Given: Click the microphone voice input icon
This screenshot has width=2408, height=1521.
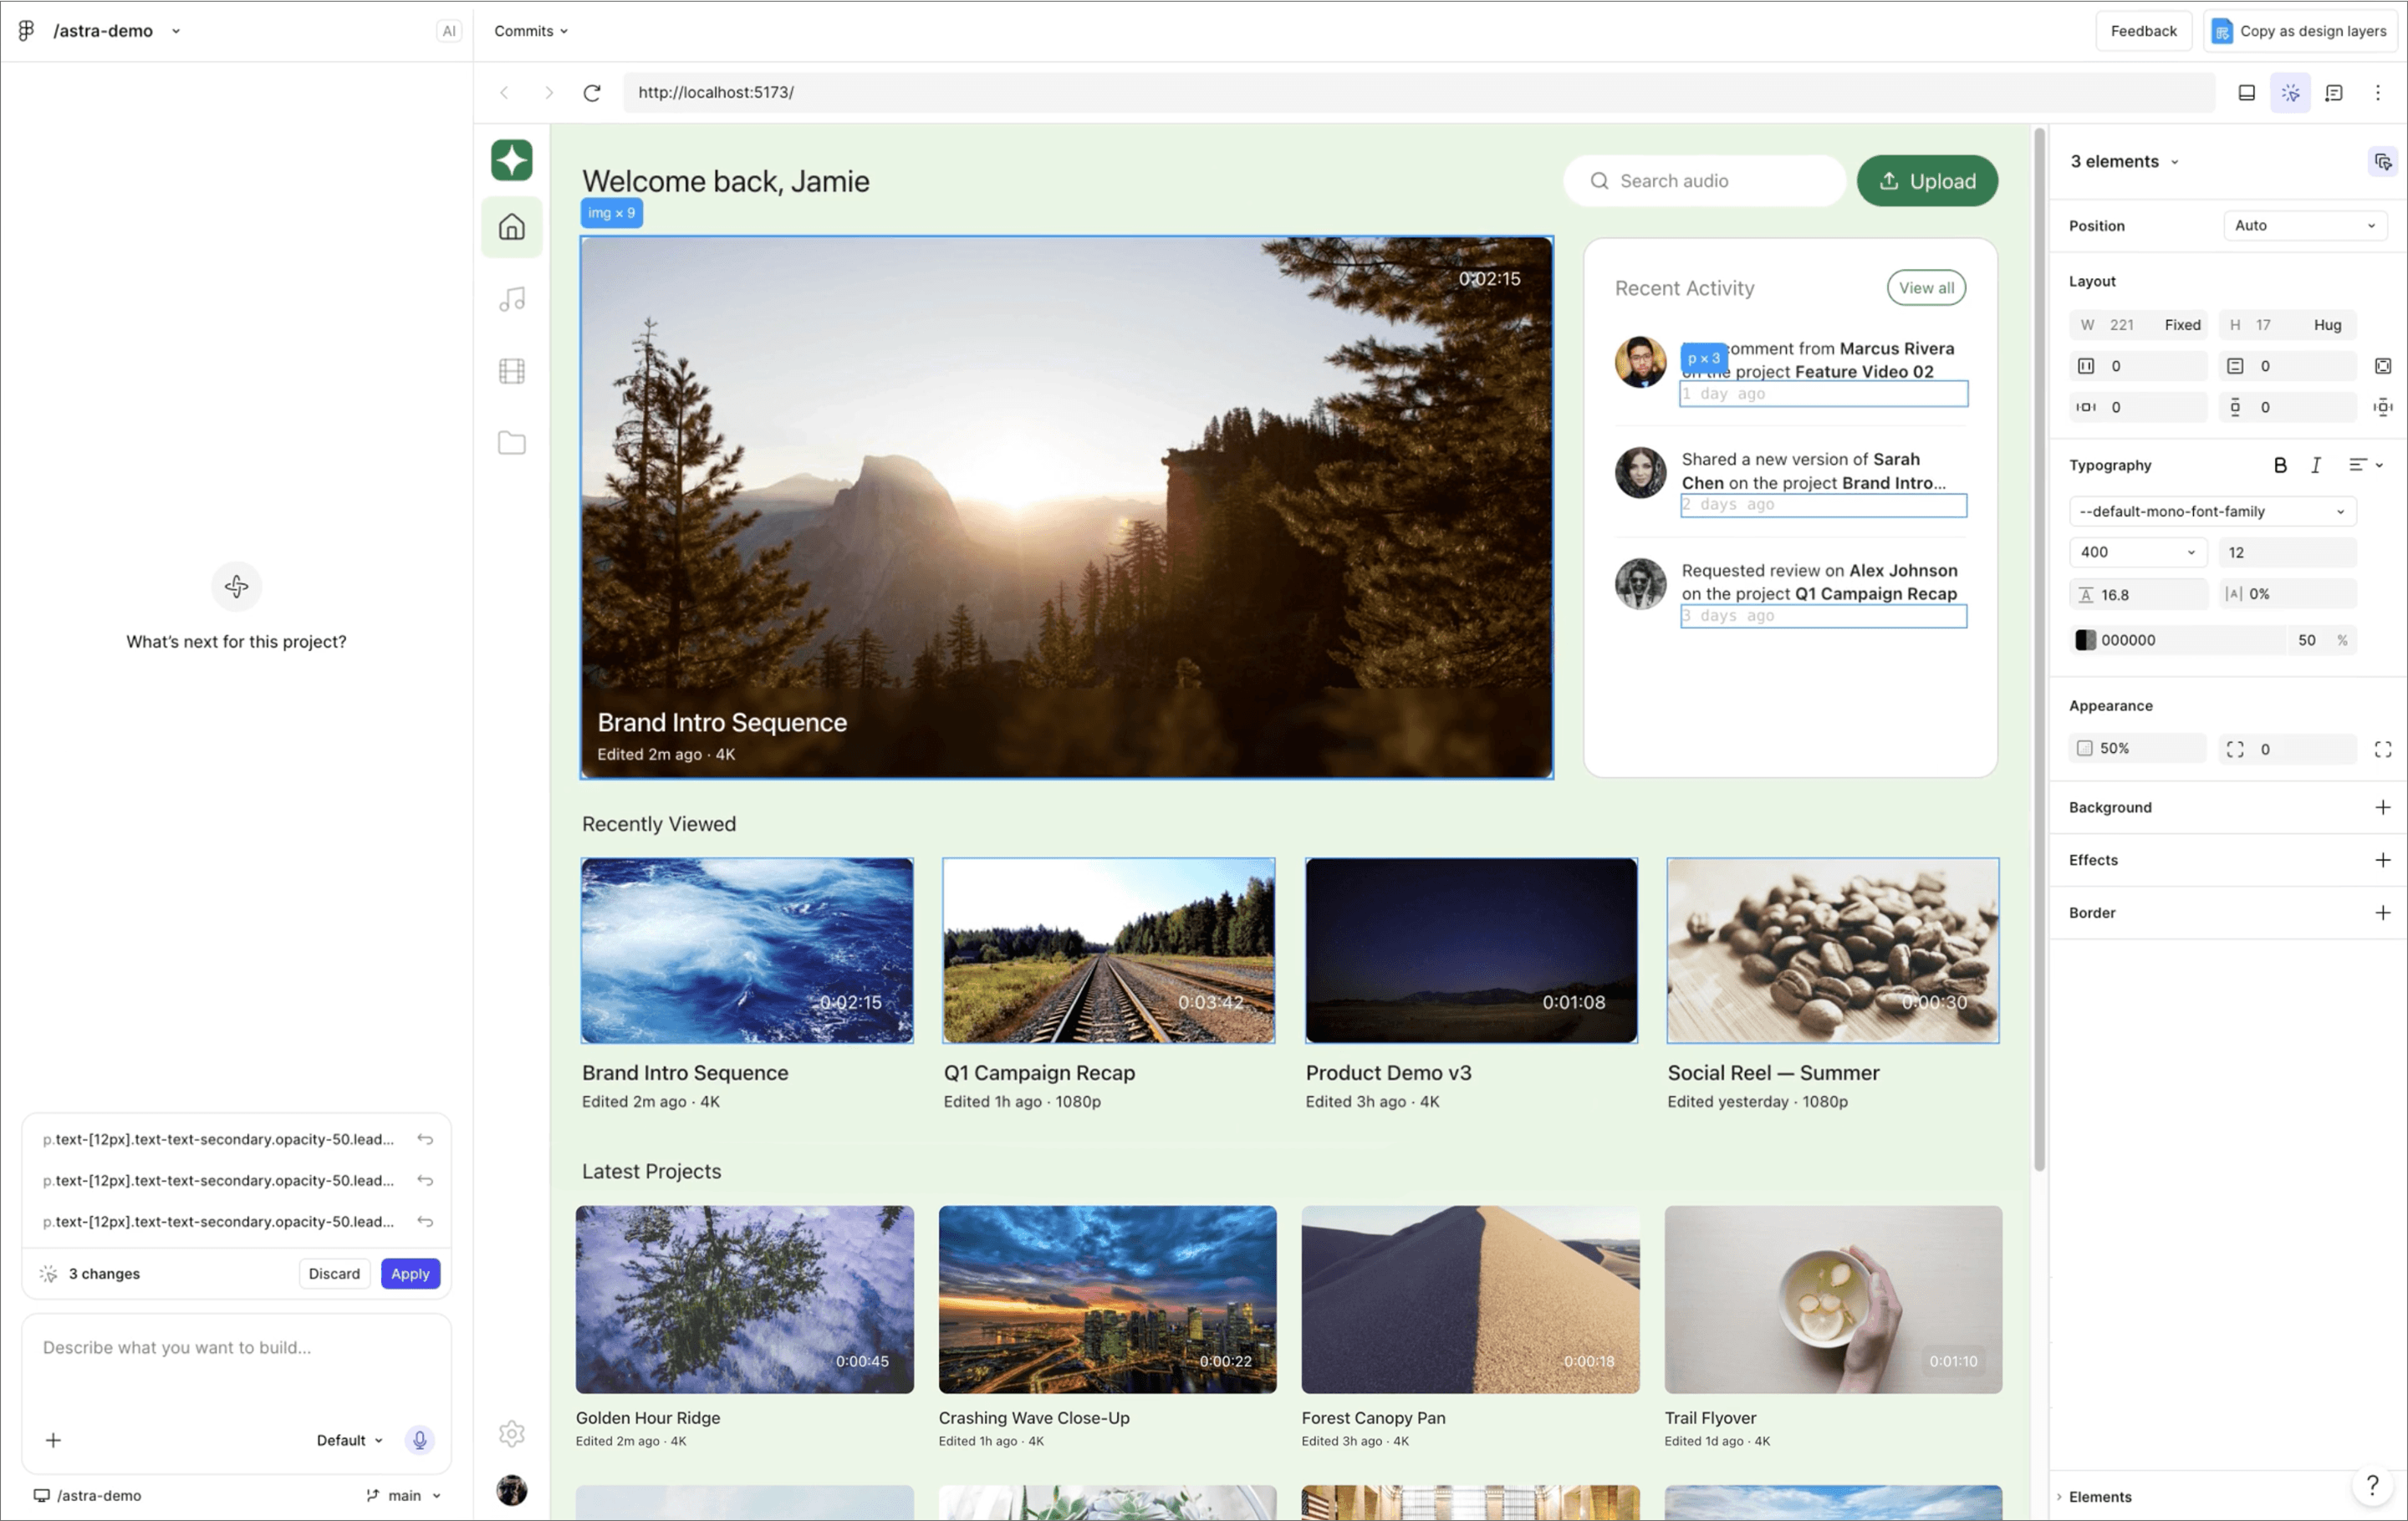Looking at the screenshot, I should click(x=420, y=1440).
